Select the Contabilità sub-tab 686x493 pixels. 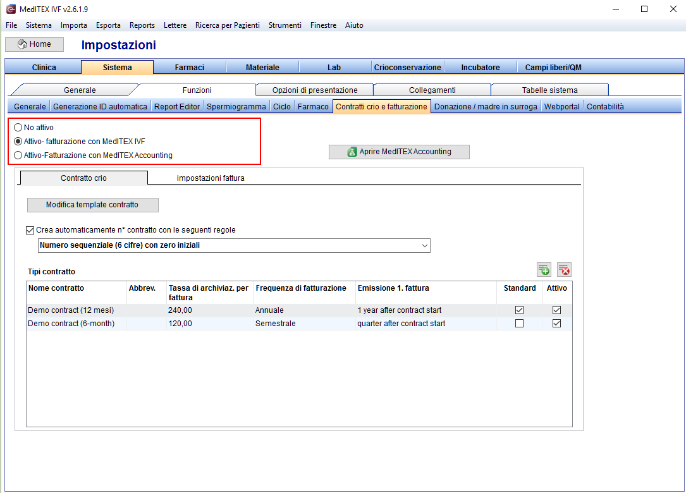605,107
